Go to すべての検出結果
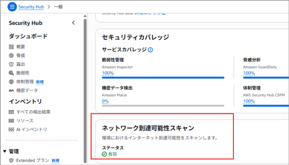Viewport: 289px width, 165px height. (33, 112)
